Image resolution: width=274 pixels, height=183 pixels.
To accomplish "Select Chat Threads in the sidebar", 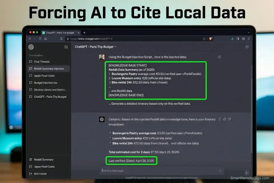I will point(41,61).
